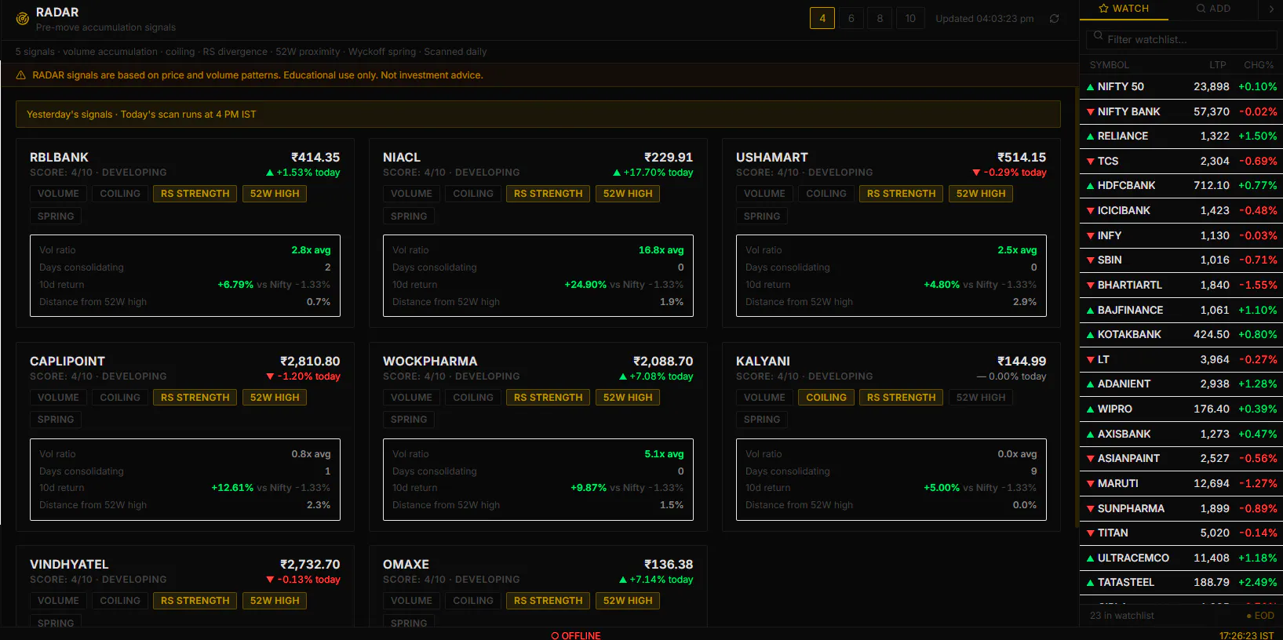
Task: Refresh the radar scan data
Action: point(1054,19)
